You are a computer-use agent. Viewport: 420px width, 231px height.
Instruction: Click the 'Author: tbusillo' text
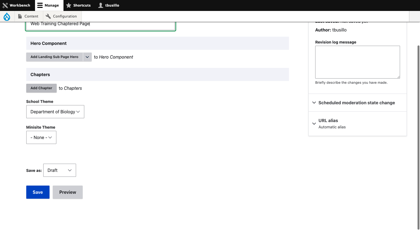331,30
